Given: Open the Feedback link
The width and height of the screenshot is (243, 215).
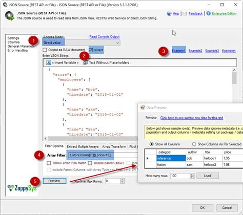Looking at the screenshot, I should (195, 14).
